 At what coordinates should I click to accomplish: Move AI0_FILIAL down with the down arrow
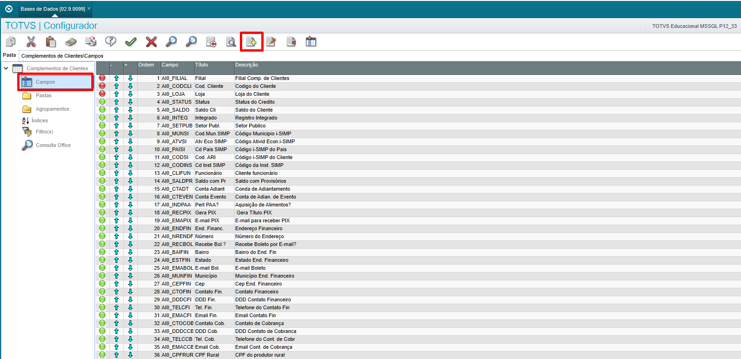coord(130,78)
